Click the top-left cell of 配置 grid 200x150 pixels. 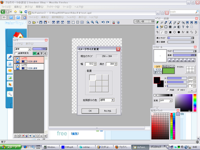click(92, 78)
